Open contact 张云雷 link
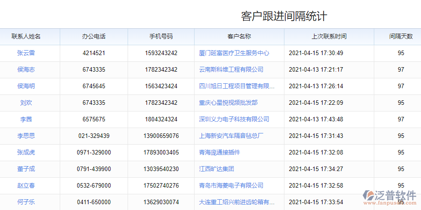Screen dimensions: 421x210 (26, 53)
